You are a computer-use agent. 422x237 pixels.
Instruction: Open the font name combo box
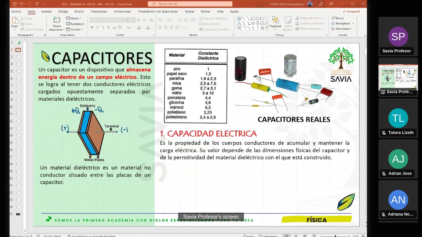click(x=107, y=20)
